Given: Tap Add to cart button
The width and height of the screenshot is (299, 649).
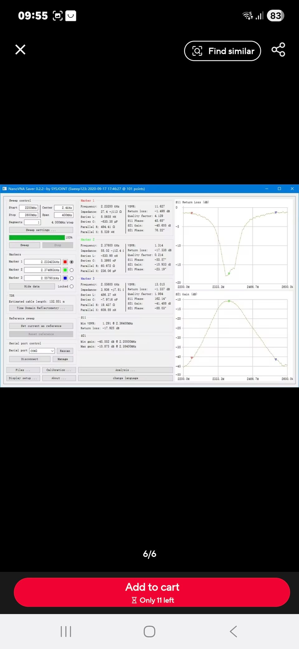Looking at the screenshot, I should click(152, 592).
